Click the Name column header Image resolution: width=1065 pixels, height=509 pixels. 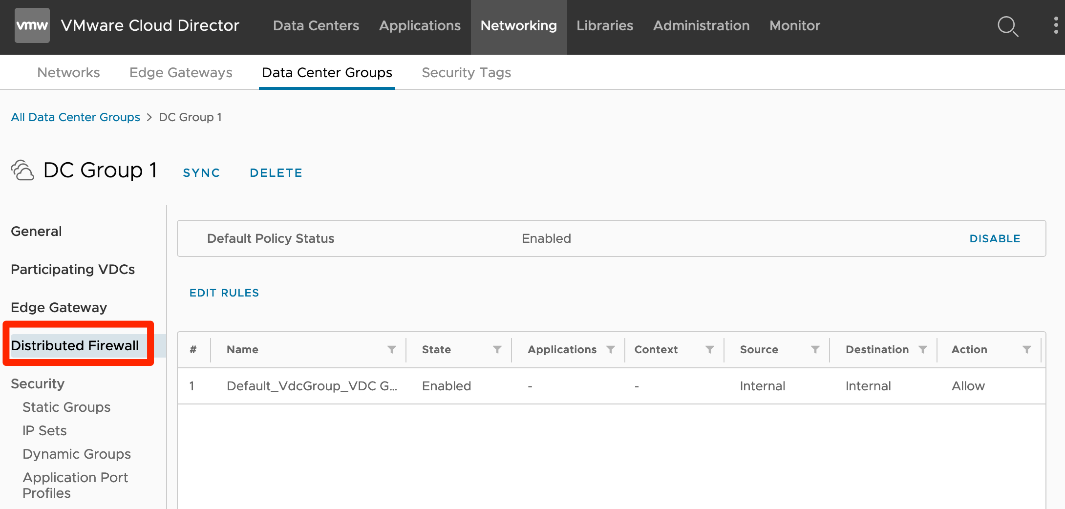(242, 350)
